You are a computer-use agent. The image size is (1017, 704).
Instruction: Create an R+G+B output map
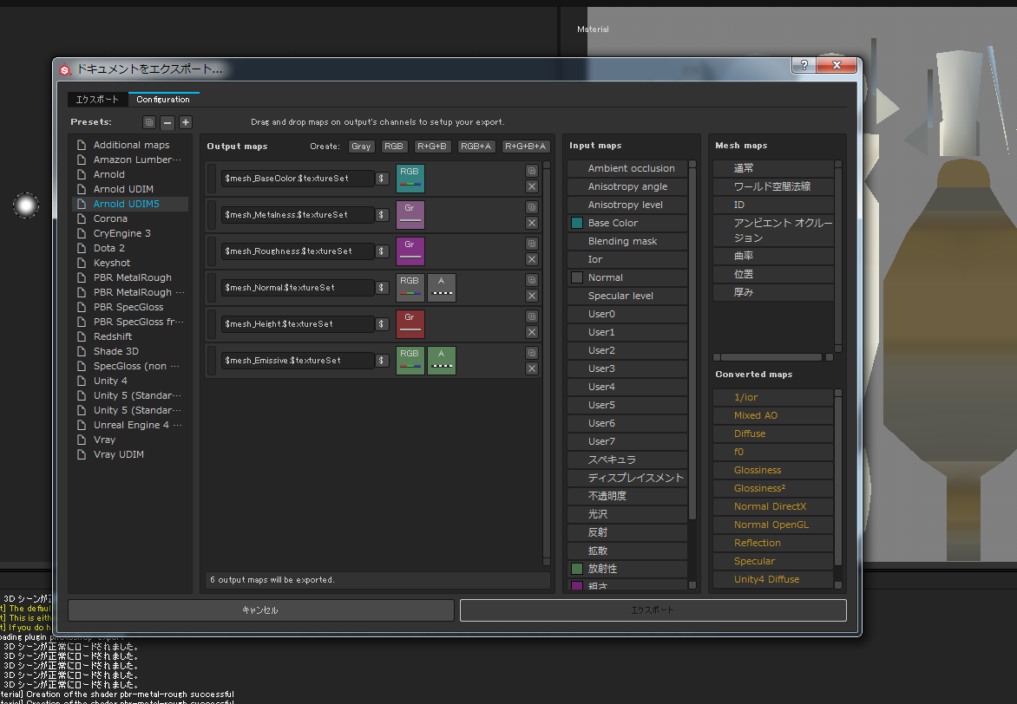click(x=432, y=147)
